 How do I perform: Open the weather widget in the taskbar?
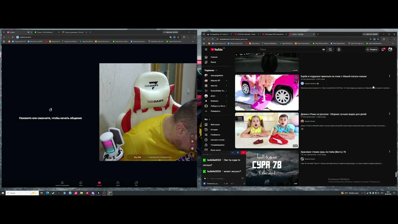click(350, 193)
